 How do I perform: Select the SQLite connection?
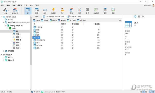10,57
